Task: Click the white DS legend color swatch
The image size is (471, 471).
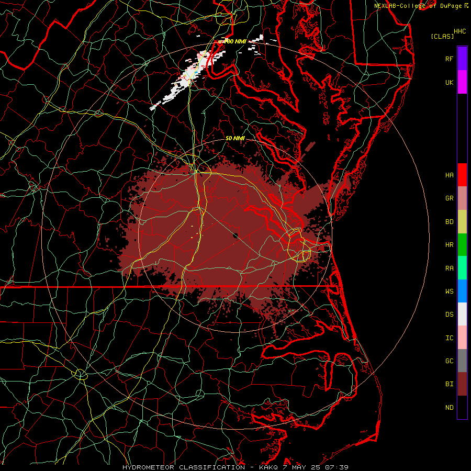Action: [x=462, y=314]
